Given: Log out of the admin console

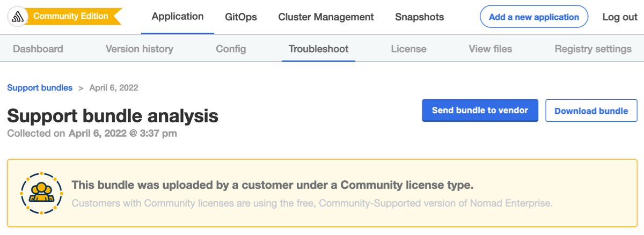Looking at the screenshot, I should (x=620, y=17).
